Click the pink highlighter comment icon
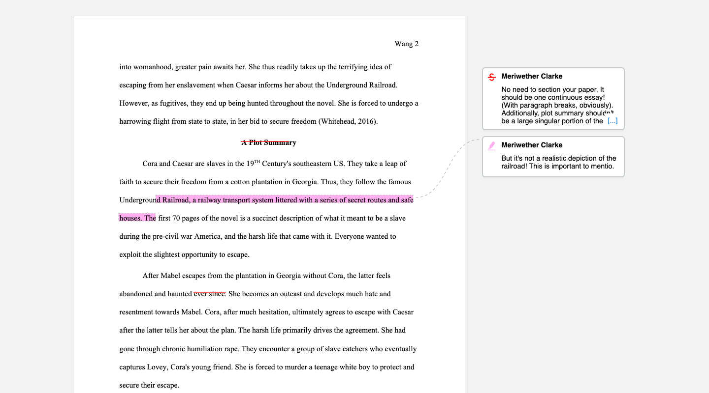709x393 pixels. click(491, 146)
